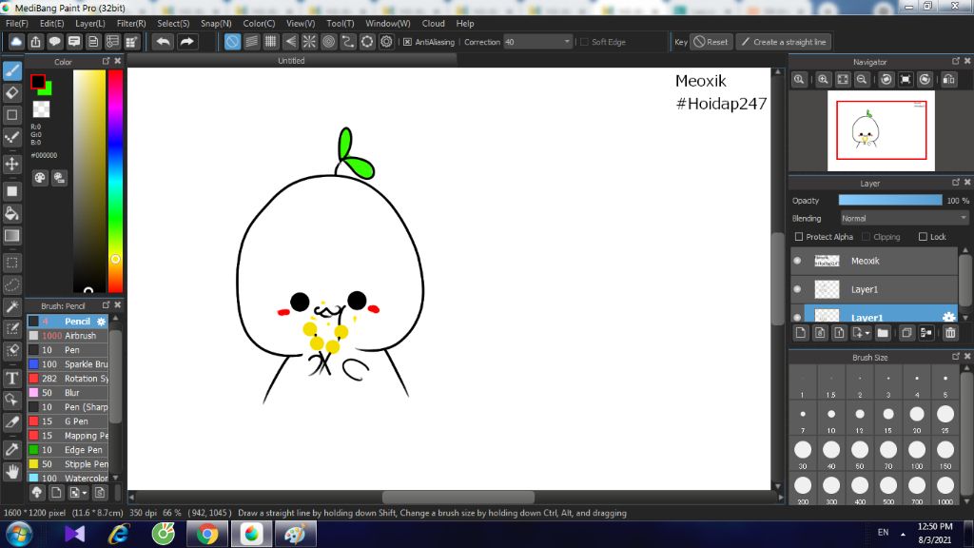This screenshot has width=974, height=548.
Task: Open the snap settings gear
Action: tap(386, 42)
